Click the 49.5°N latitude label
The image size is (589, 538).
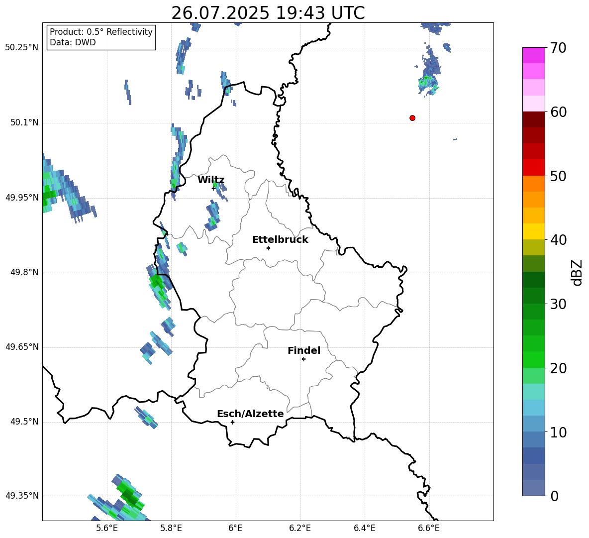click(x=24, y=422)
